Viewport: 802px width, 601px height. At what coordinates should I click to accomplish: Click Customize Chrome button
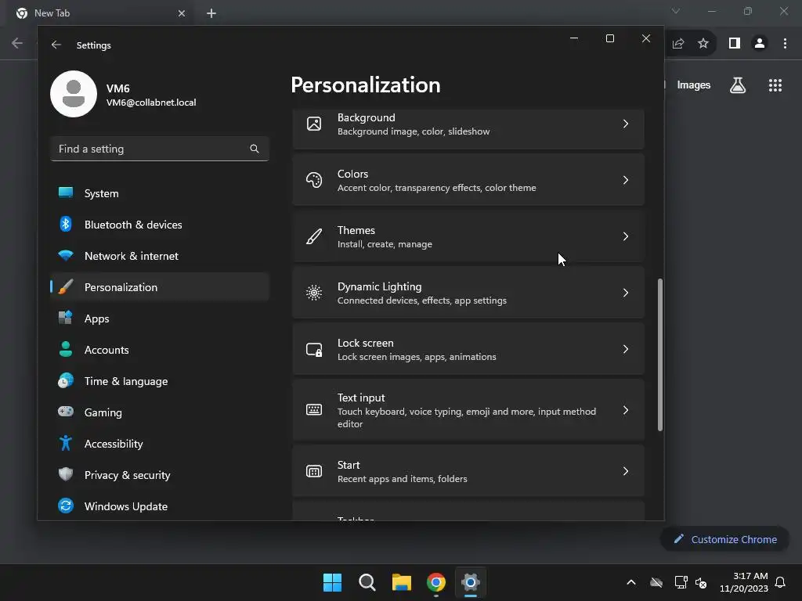tap(724, 539)
